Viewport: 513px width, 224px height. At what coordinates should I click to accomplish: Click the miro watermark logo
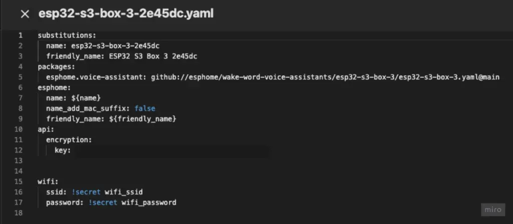pos(493,210)
